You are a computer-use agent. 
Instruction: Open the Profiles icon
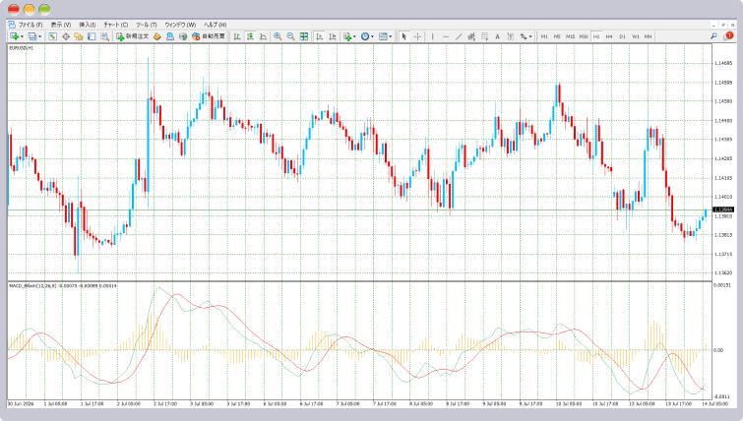pyautogui.click(x=32, y=36)
